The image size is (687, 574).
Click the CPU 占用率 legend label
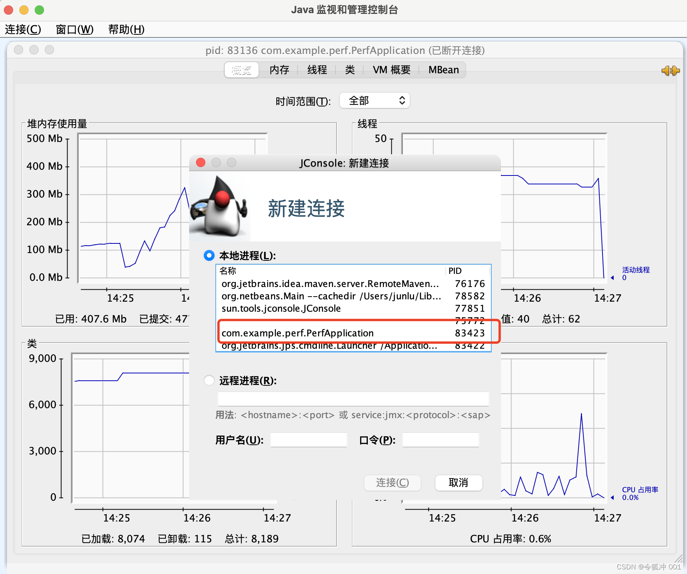click(640, 490)
